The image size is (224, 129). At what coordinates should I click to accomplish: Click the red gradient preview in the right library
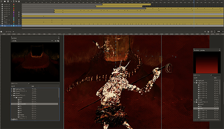[207, 62]
